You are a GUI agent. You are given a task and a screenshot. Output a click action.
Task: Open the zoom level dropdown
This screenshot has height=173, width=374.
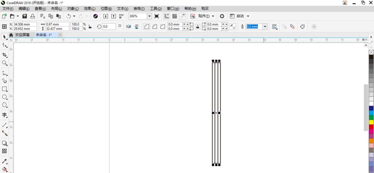149,16
